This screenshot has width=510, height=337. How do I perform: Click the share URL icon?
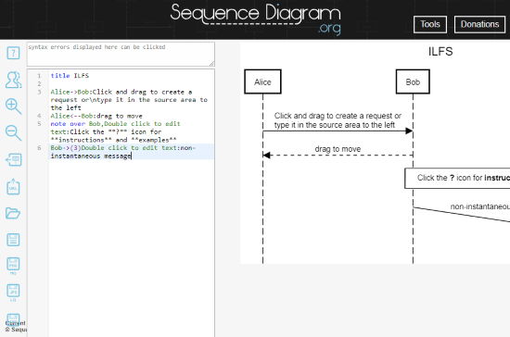(13, 187)
